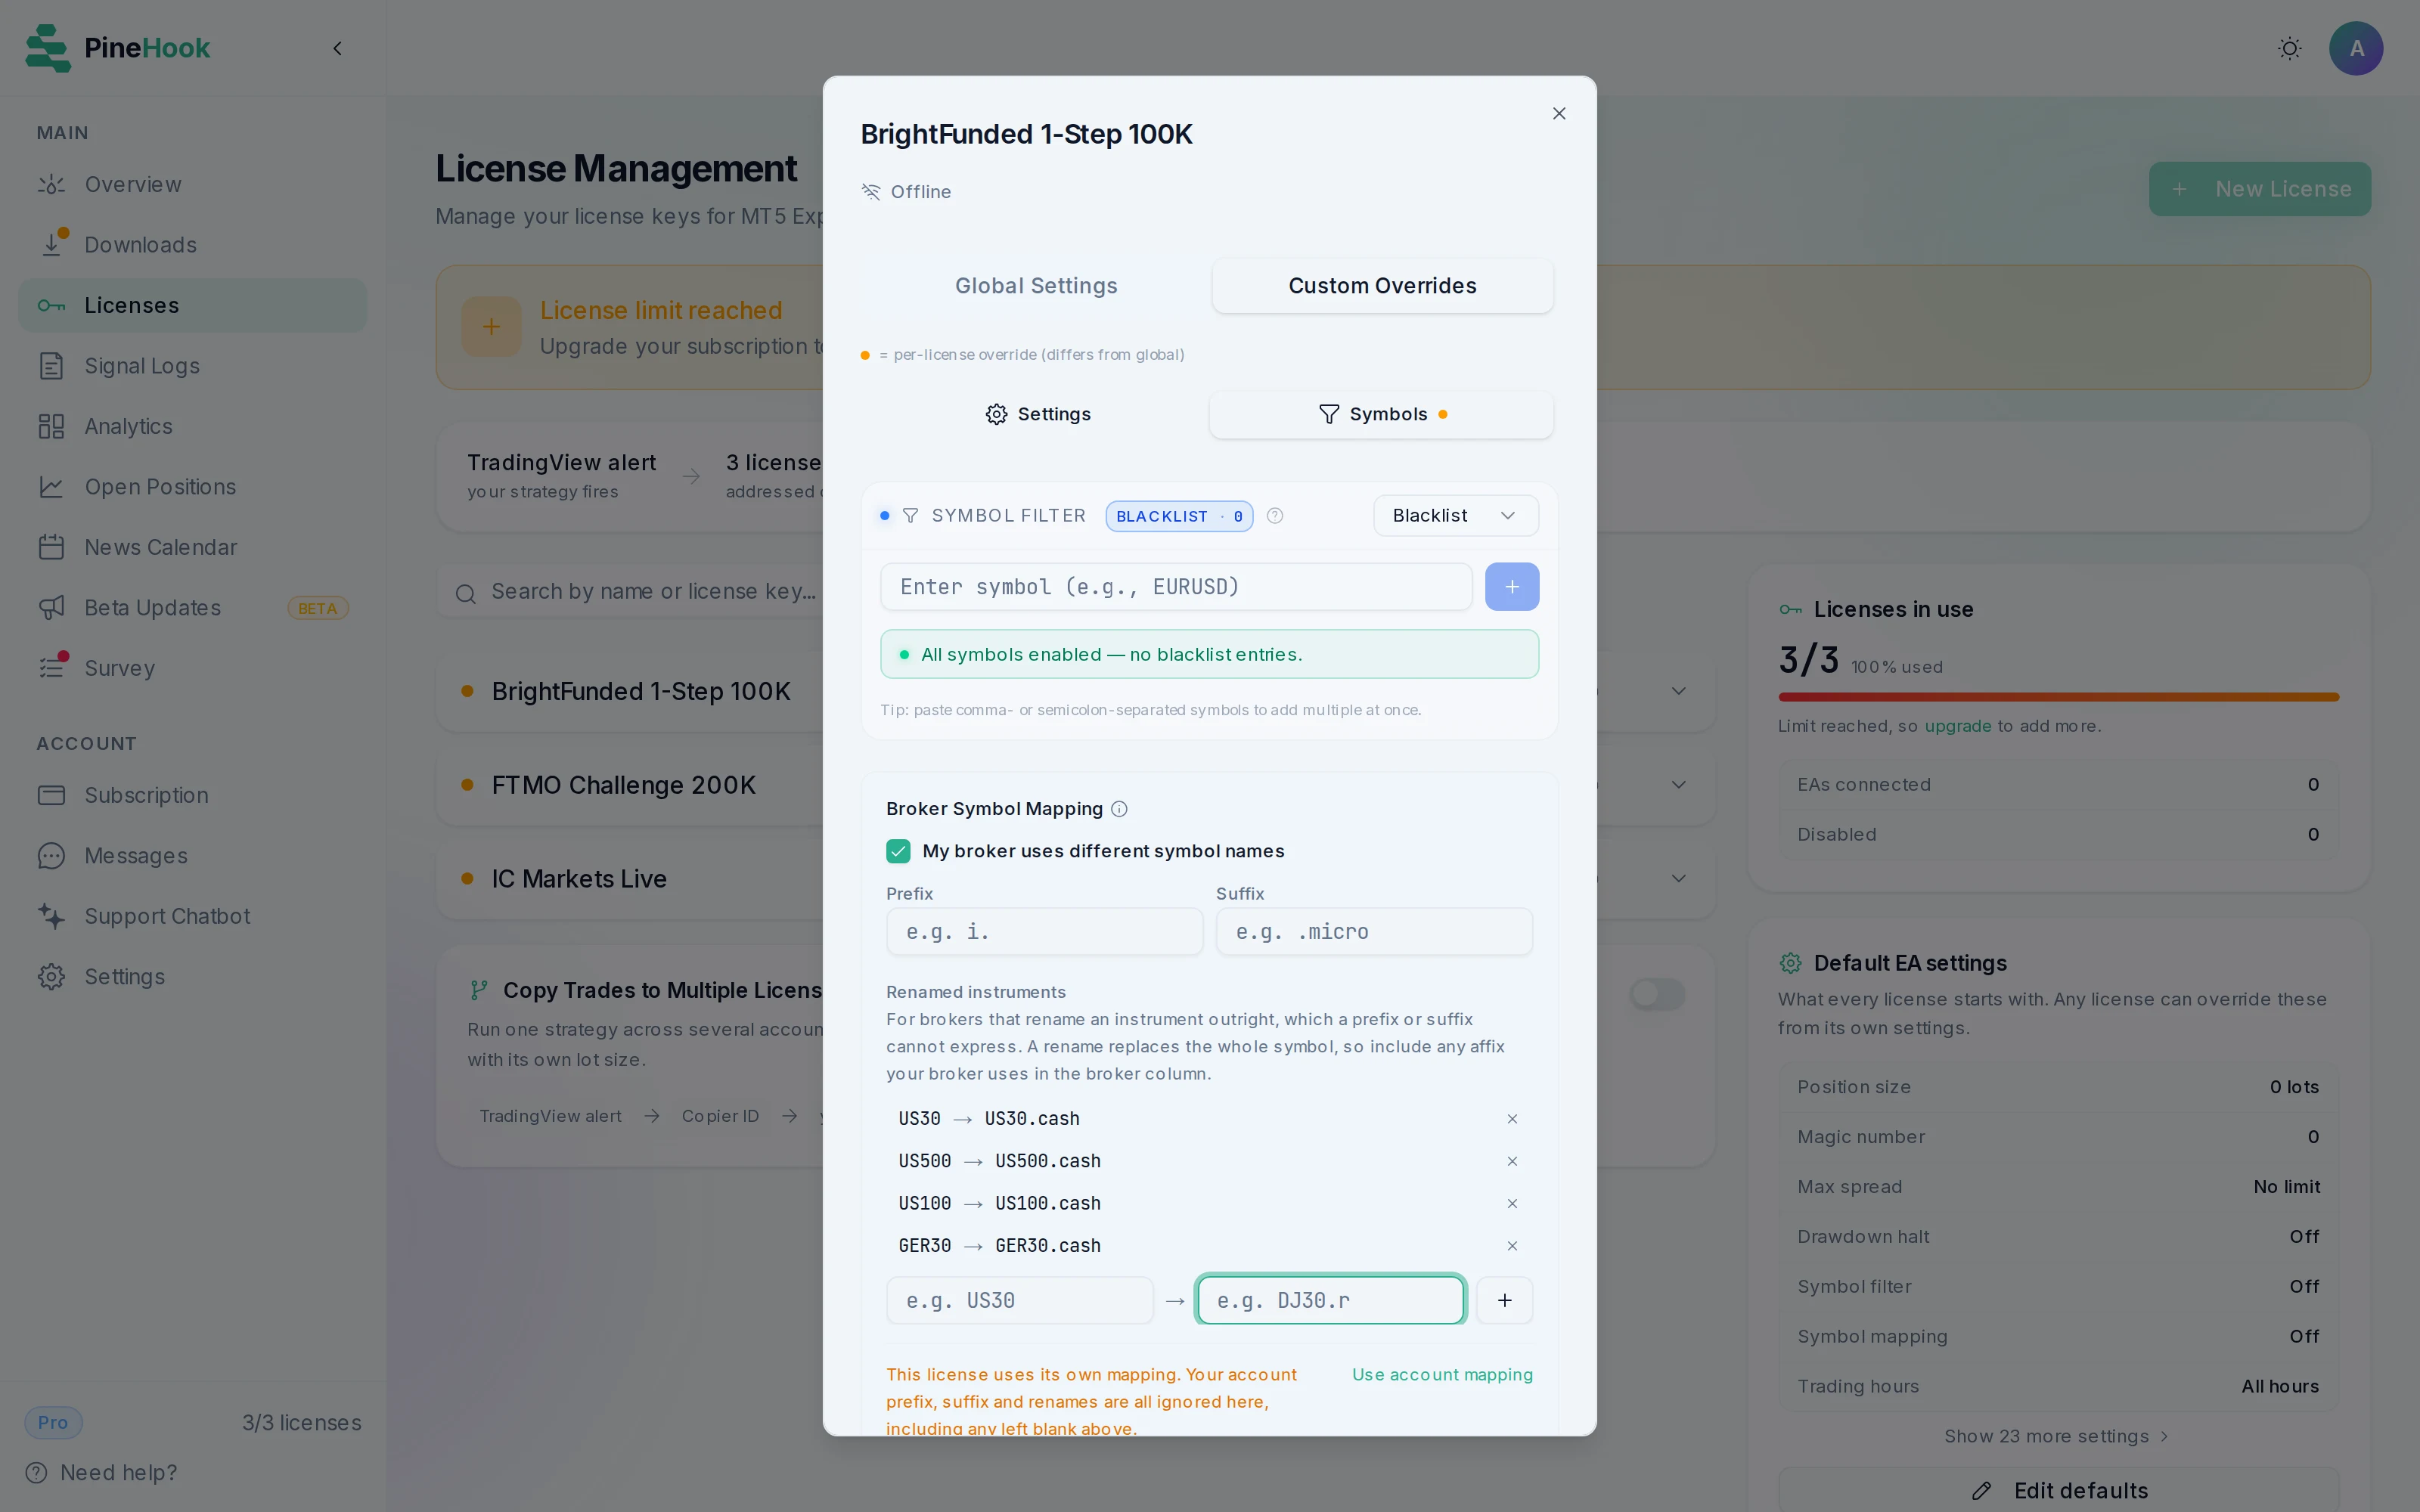Remove the US30 to US30.cash mapping
Image resolution: width=2420 pixels, height=1512 pixels.
[1512, 1119]
